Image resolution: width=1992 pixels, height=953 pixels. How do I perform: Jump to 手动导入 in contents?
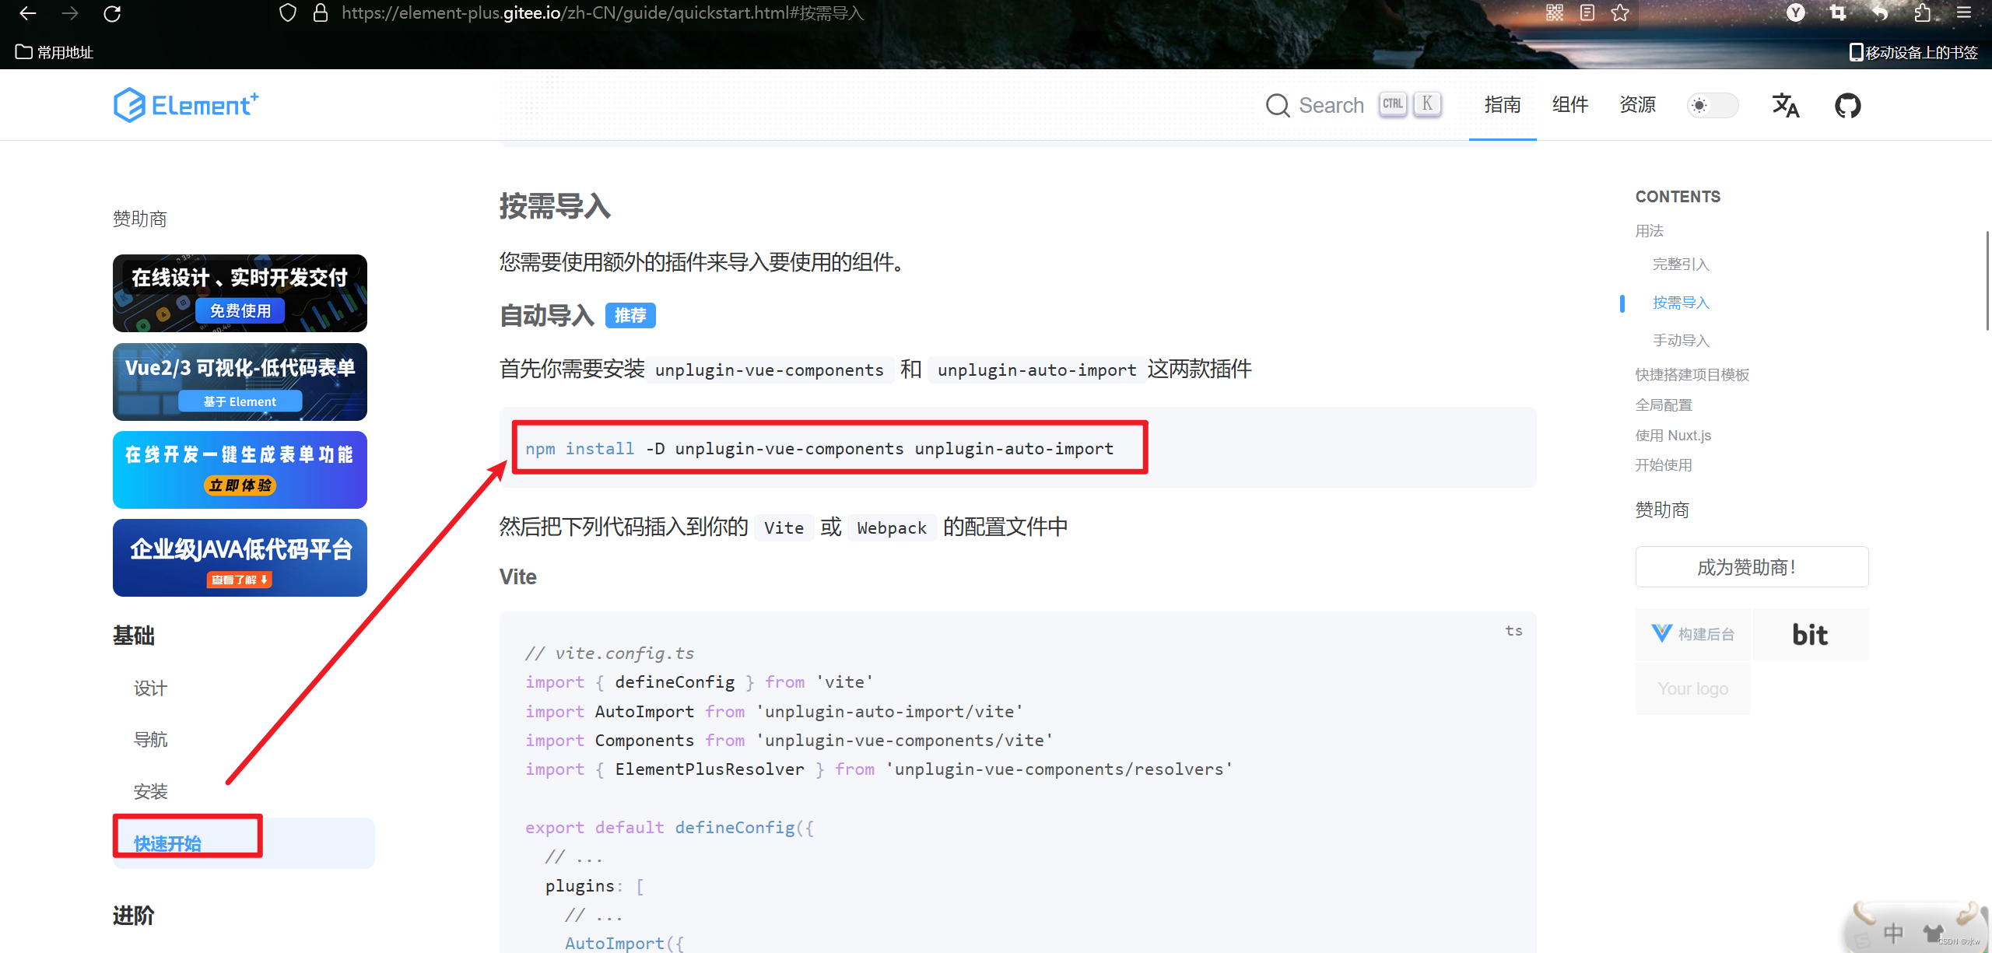pyautogui.click(x=1681, y=341)
